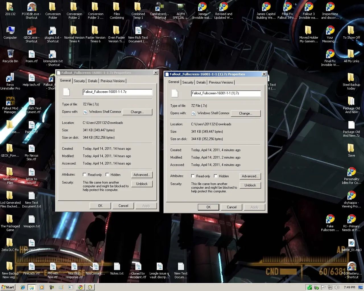Select the Weapon.txt file icon

(x=32, y=219)
